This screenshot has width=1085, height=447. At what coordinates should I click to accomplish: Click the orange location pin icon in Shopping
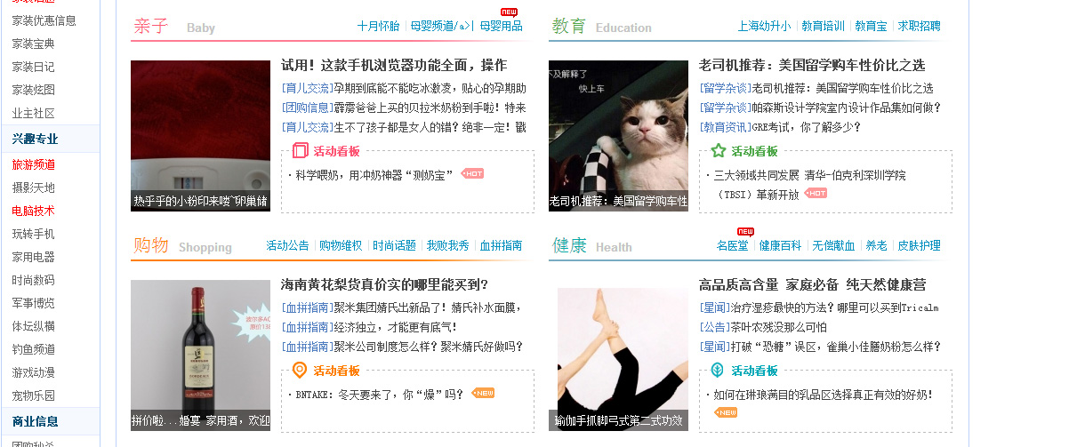(300, 371)
